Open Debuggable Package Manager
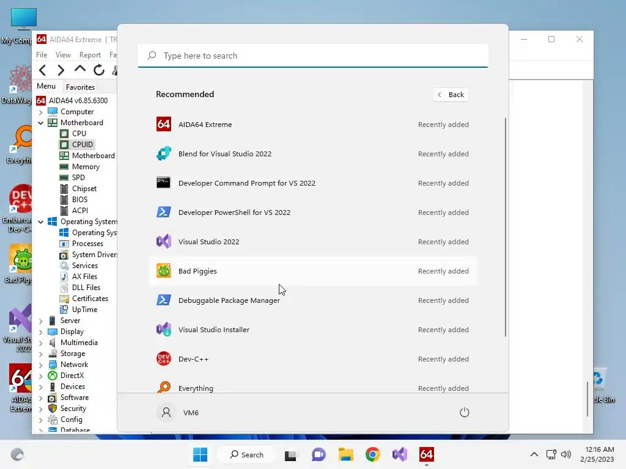Screen dimensions: 626x469 click(x=313, y=300)
